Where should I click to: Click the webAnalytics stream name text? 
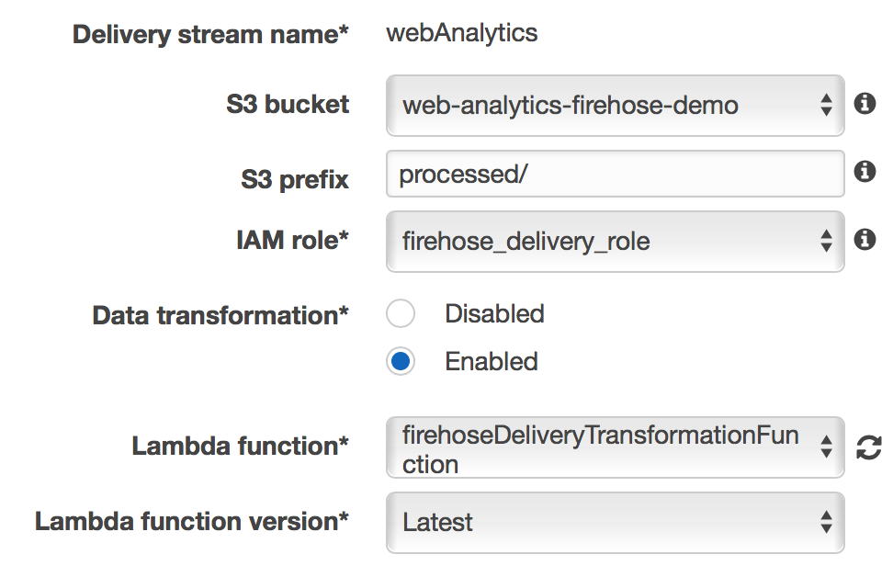coord(462,34)
